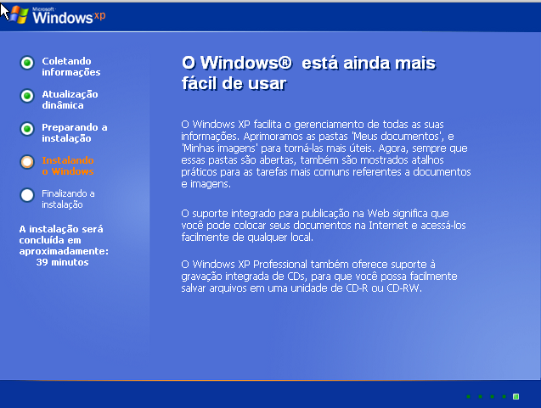Click the orange Instalando o Windows label
The image size is (541, 408).
[x=67, y=165]
